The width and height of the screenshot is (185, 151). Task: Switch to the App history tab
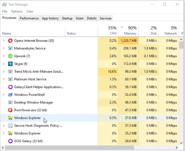point(50,18)
